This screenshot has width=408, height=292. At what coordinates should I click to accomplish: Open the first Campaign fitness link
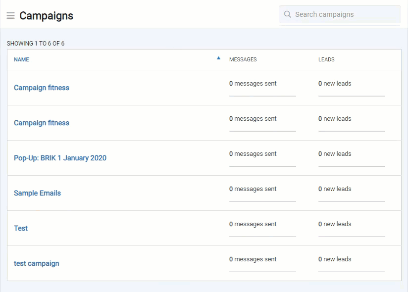(x=42, y=88)
